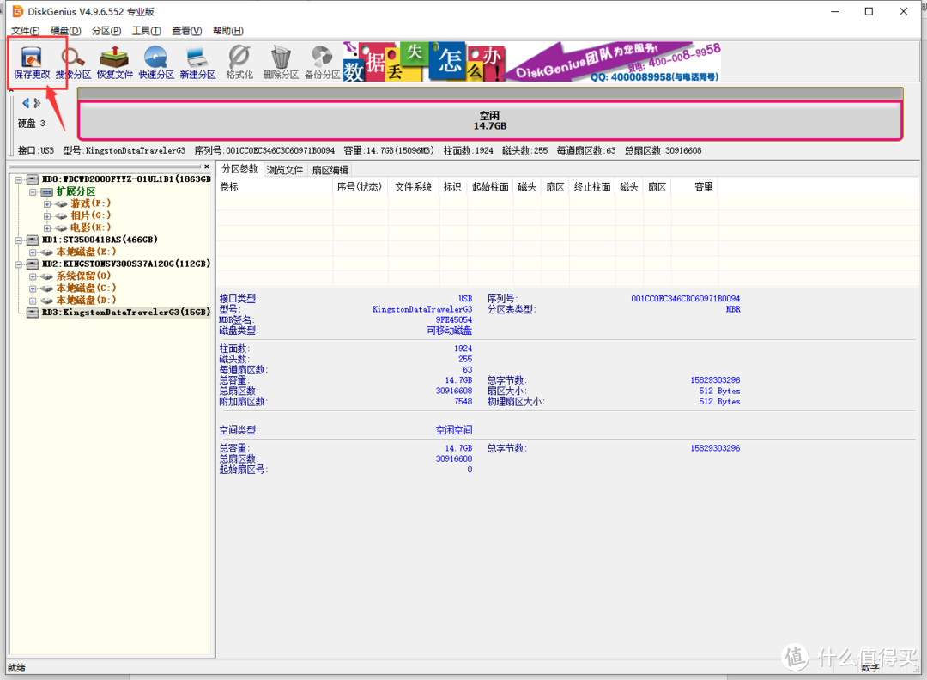Screen dimensions: 927x680
Task: Expand the 电影(H:) partition node
Action: pos(46,228)
